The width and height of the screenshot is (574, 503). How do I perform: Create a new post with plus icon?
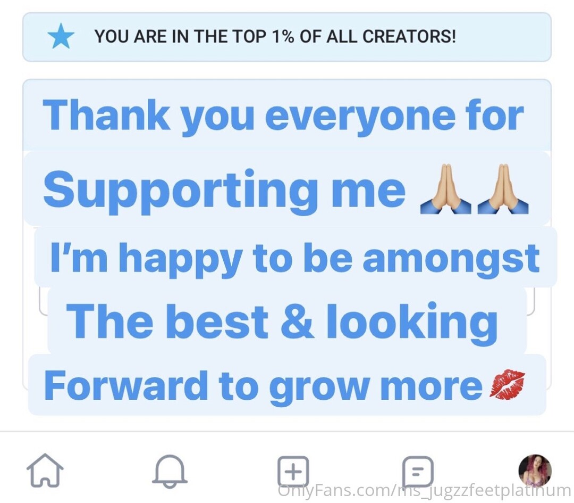pos(293,471)
